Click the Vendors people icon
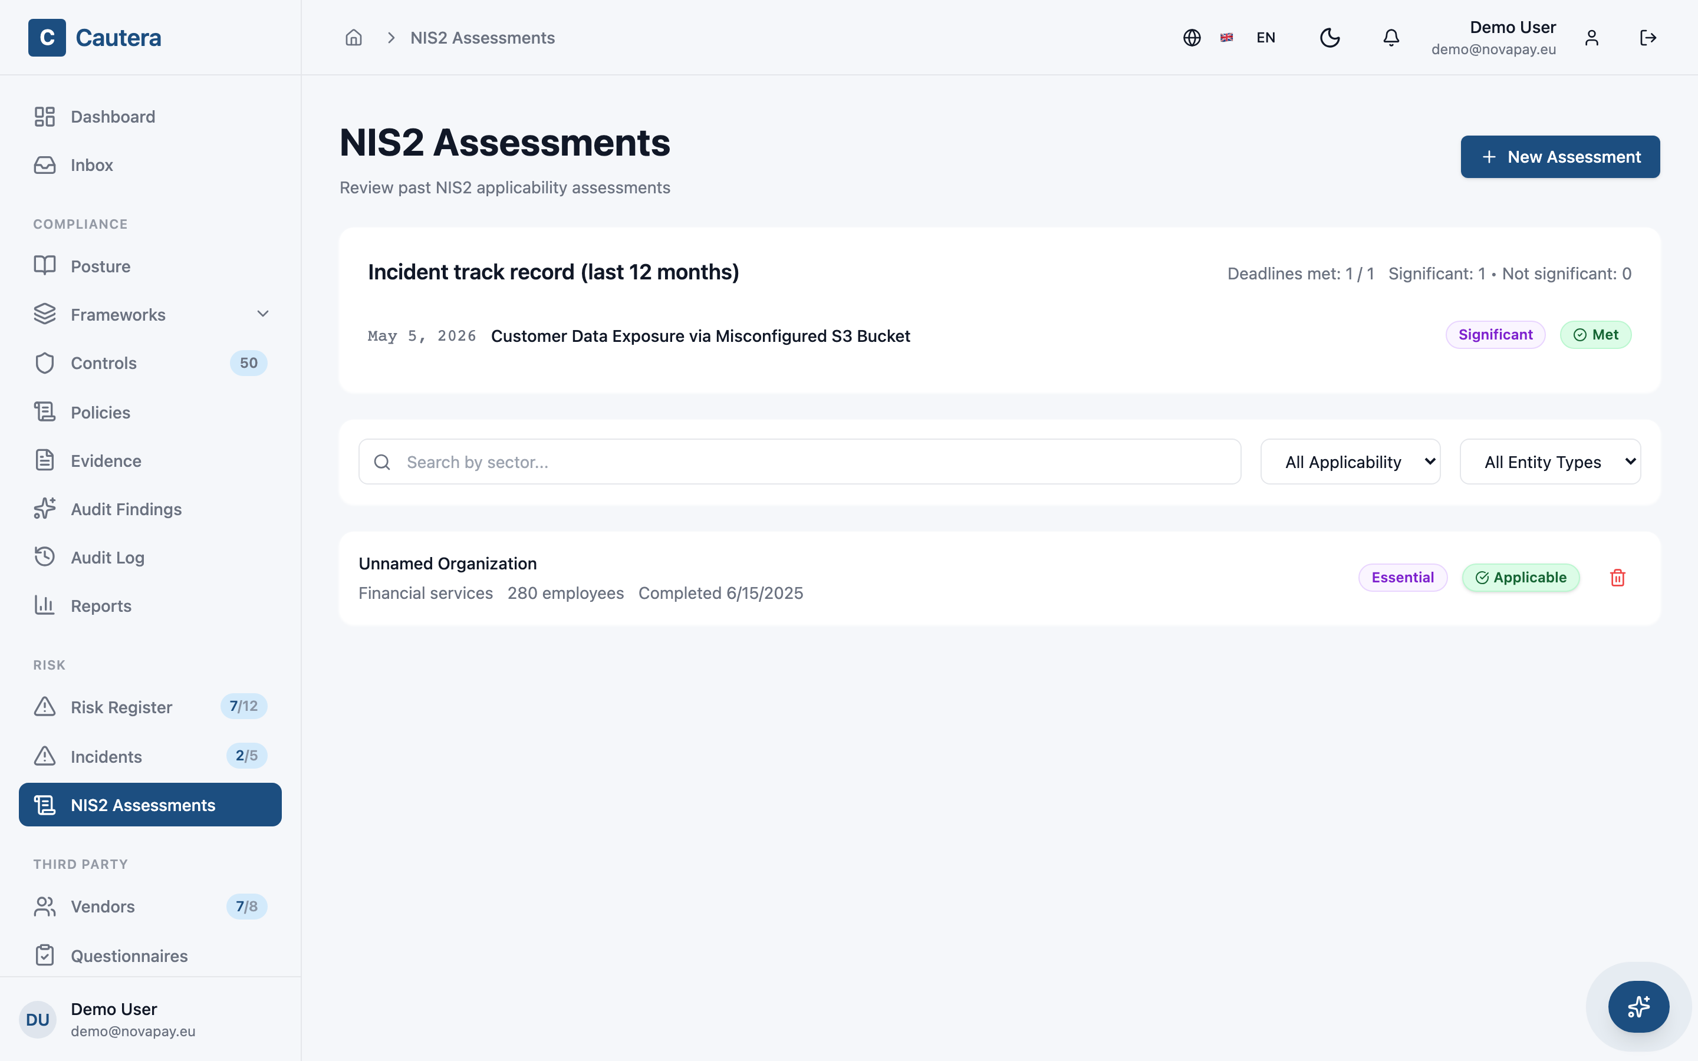1698x1061 pixels. [44, 906]
